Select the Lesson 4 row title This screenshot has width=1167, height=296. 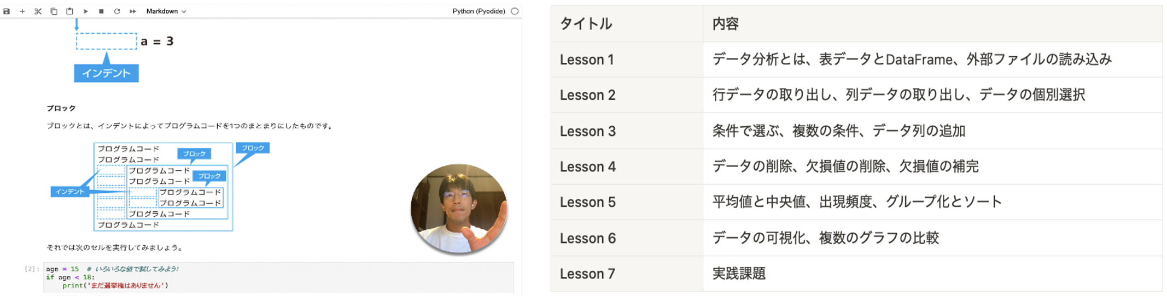coord(587,167)
